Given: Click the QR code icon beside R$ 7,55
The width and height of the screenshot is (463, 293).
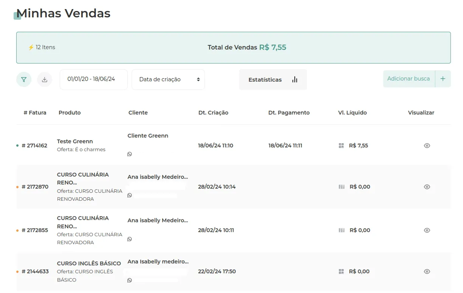Looking at the screenshot, I should point(341,146).
